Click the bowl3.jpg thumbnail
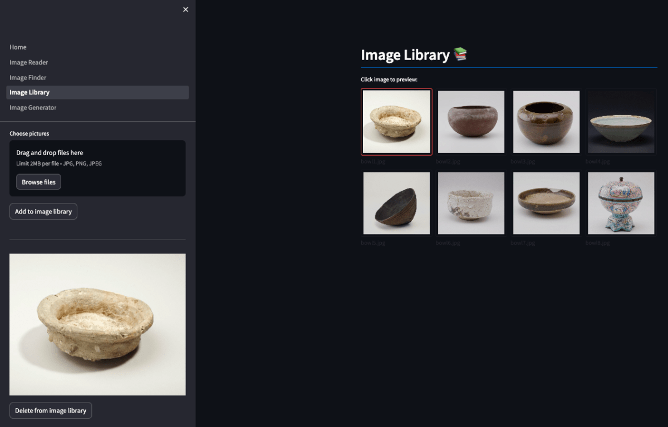The image size is (668, 427). coord(546,121)
